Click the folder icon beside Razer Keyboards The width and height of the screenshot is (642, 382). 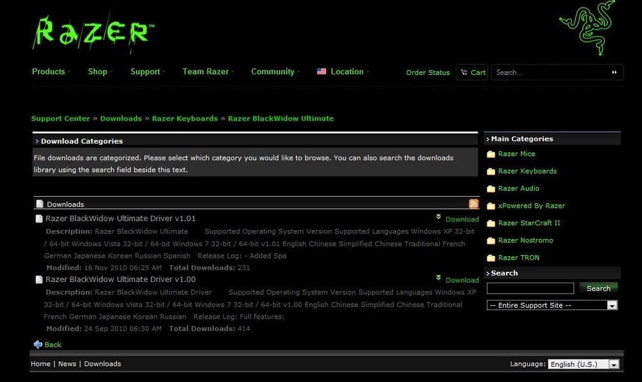pos(491,171)
